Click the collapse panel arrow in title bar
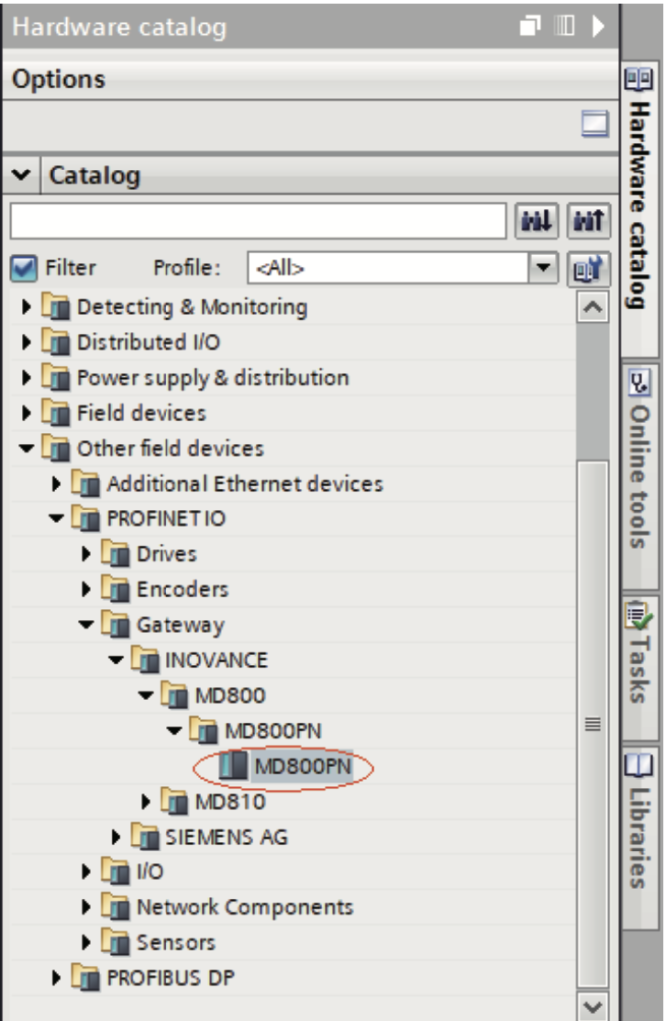666x1021 pixels. pyautogui.click(x=598, y=27)
